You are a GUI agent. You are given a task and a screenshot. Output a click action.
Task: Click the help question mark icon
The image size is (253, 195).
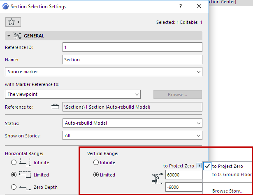(x=181, y=7)
